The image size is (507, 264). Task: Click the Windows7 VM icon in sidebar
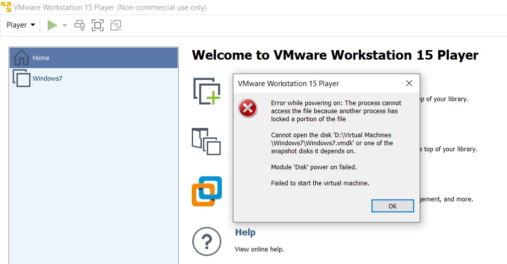(x=22, y=78)
